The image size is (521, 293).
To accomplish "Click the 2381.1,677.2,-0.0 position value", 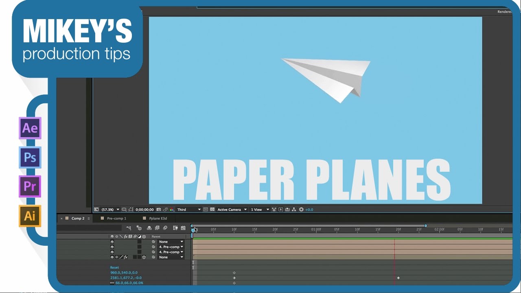I will click(126, 278).
